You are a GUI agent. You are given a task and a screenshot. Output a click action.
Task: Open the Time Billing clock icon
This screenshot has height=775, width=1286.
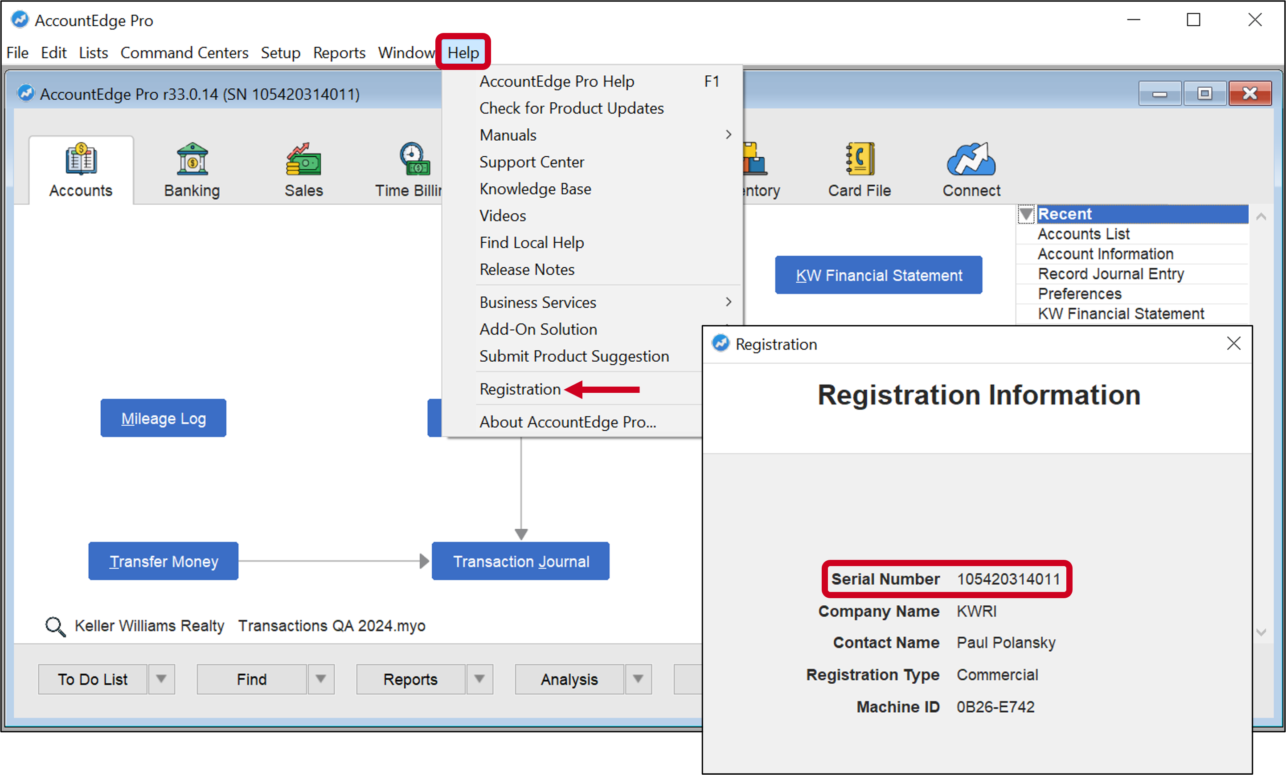click(x=414, y=159)
